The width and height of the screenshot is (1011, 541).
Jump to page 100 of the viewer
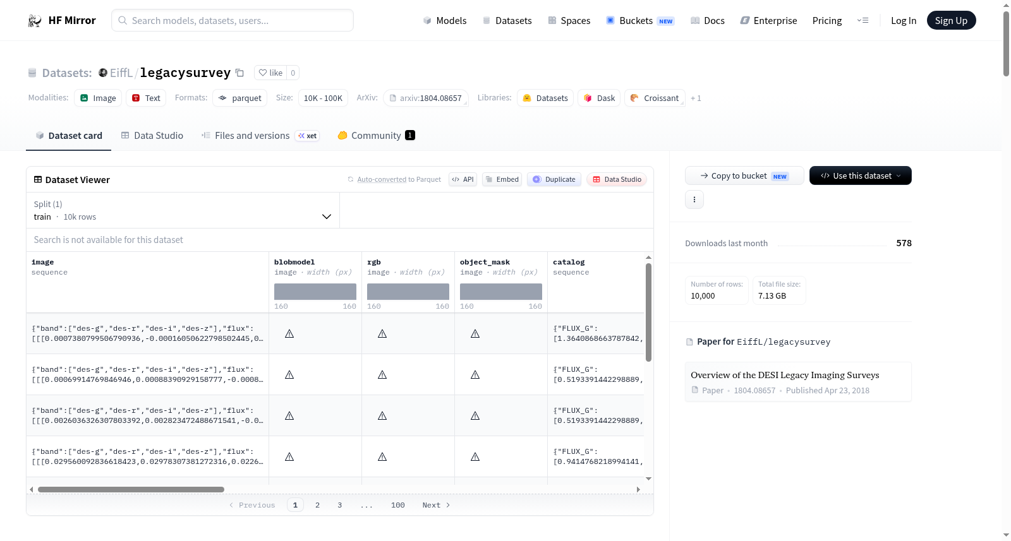pos(398,505)
